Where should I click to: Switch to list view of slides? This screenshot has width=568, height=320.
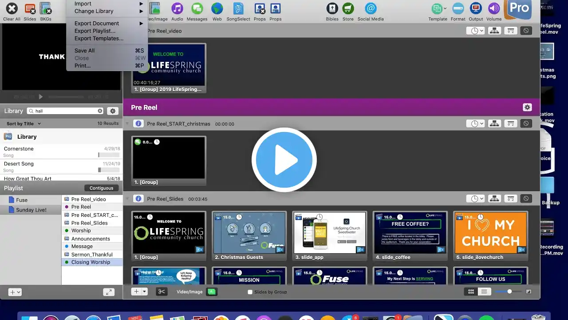pyautogui.click(x=484, y=292)
